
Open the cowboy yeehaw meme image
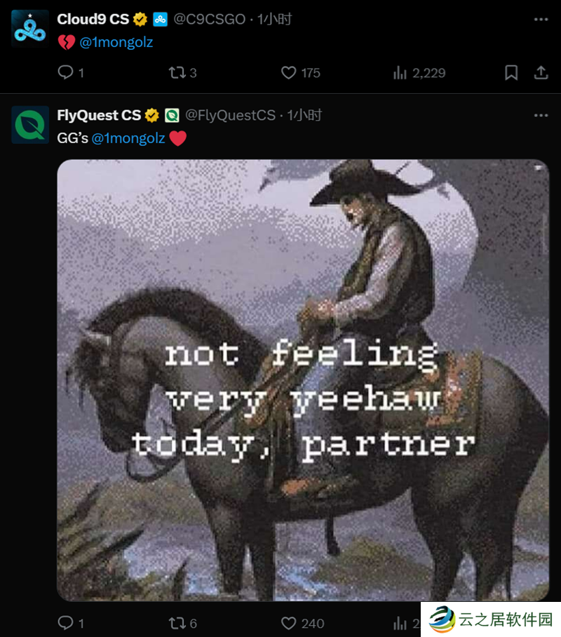tap(303, 380)
